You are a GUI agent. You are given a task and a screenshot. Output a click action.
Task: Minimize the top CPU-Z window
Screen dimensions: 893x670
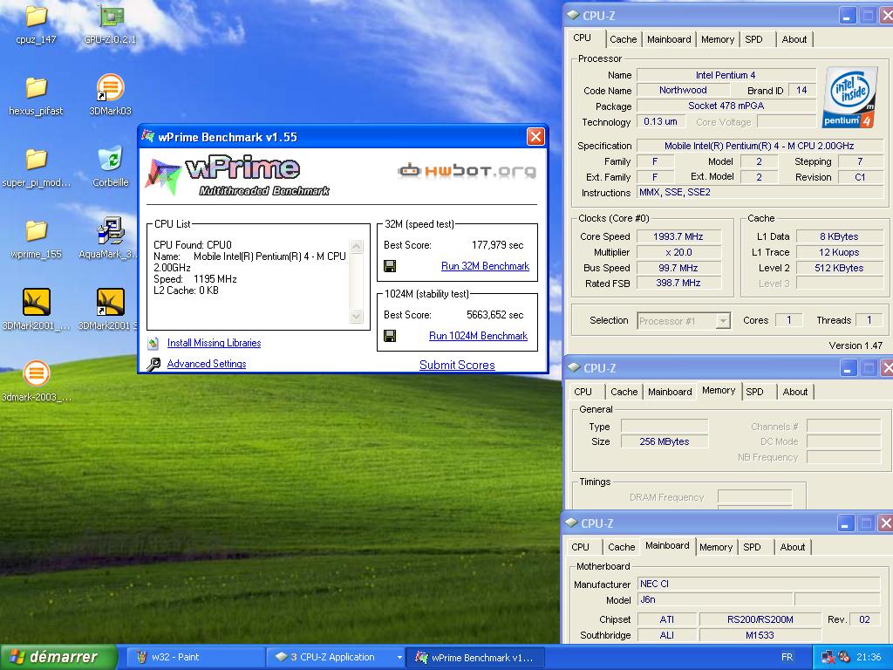(846, 16)
